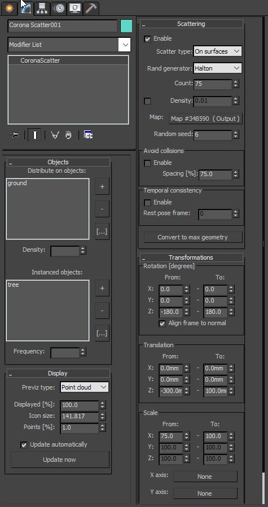
Task: Click the Count value field 75
Action: coord(213,84)
